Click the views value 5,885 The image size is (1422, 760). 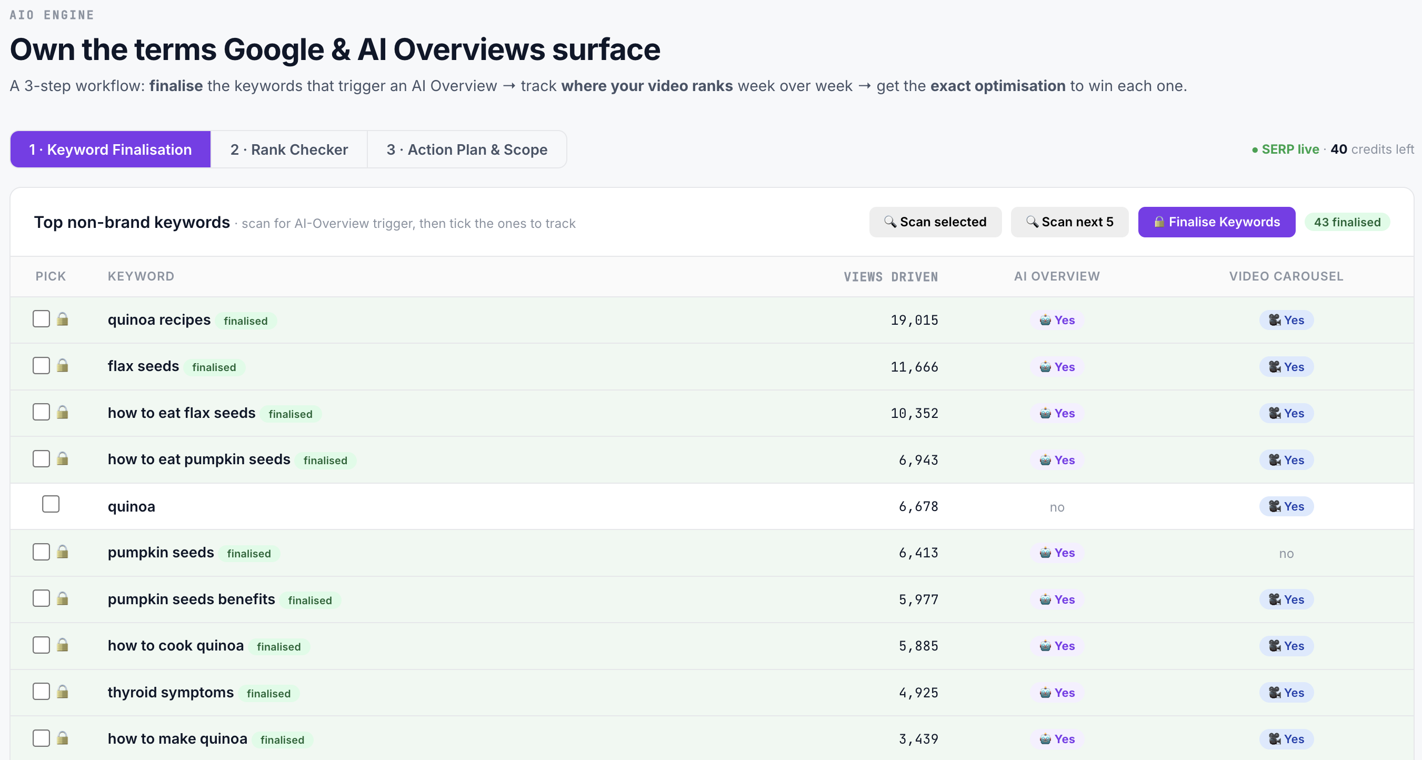pyautogui.click(x=918, y=646)
